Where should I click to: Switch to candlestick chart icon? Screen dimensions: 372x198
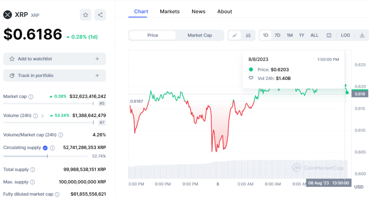coord(248,35)
